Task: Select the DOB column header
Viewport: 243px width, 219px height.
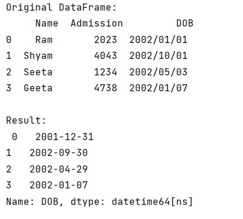Action: pos(185,24)
